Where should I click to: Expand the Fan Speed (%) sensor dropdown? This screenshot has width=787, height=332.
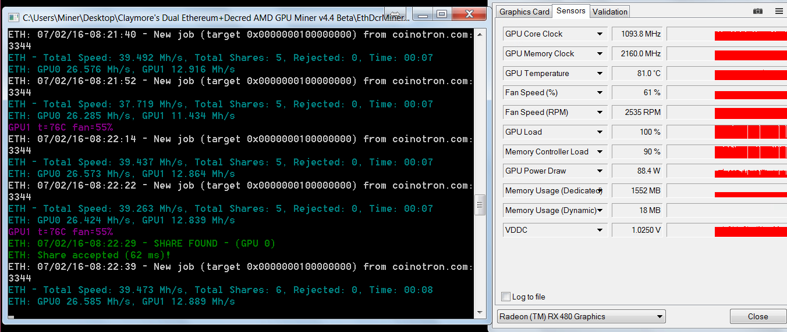pyautogui.click(x=600, y=93)
